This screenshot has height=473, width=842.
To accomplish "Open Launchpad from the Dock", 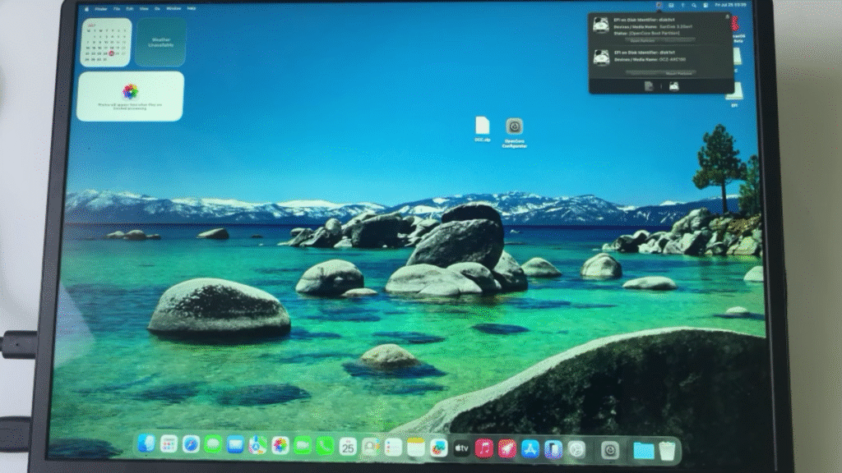I will coord(169,444).
